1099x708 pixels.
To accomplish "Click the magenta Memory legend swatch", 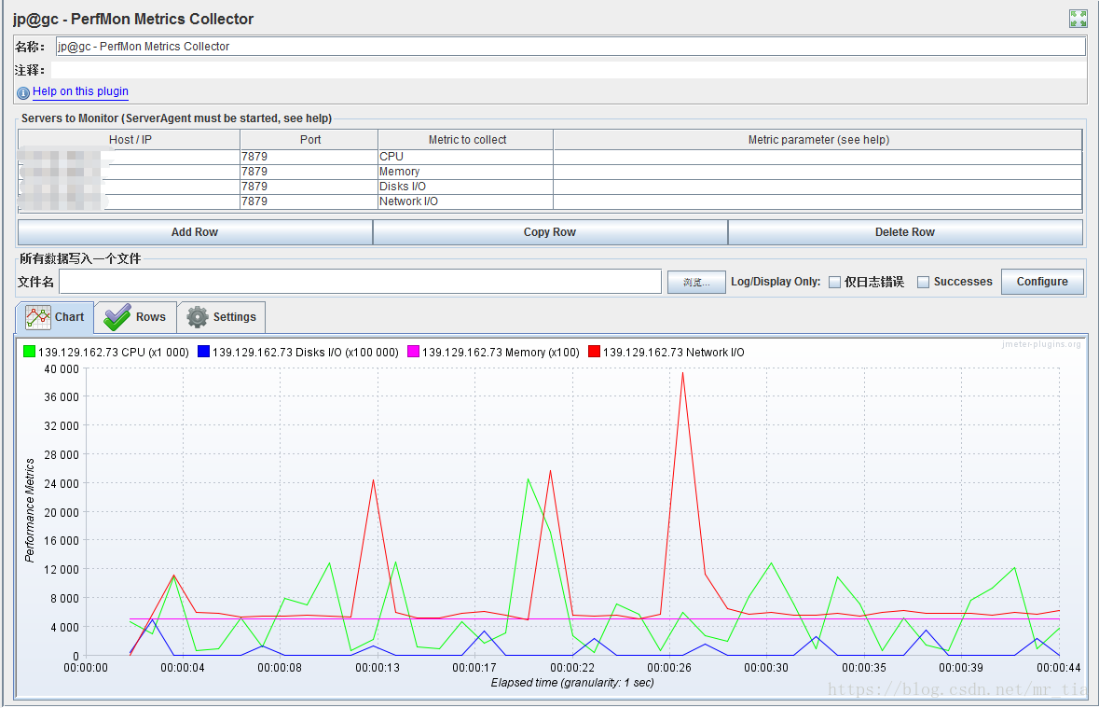I will [413, 352].
